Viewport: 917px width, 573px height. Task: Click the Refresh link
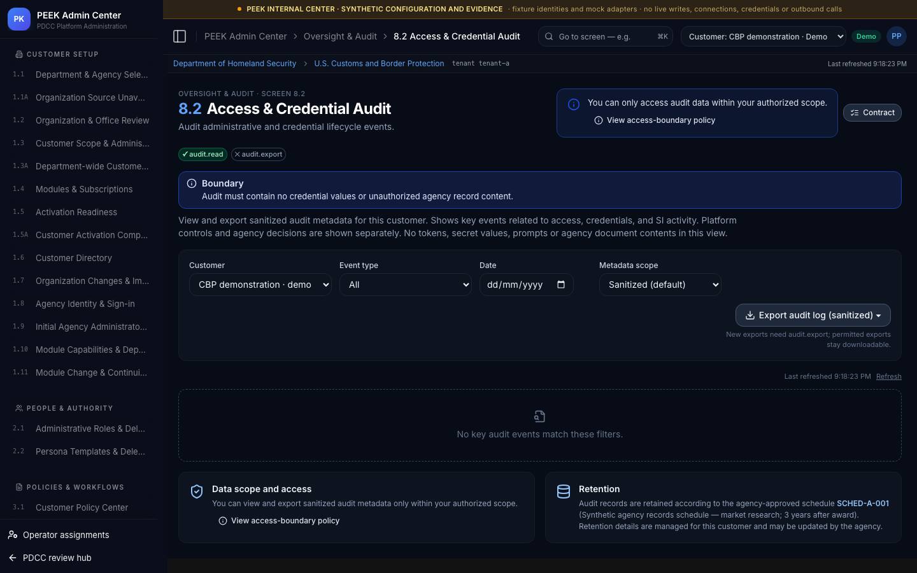889,376
